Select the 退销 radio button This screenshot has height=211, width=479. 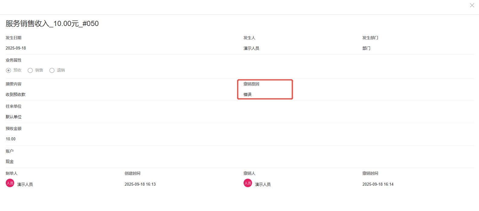[x=52, y=70]
